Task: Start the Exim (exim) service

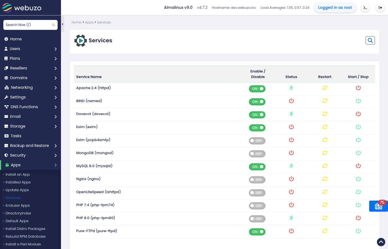Action: (358, 127)
